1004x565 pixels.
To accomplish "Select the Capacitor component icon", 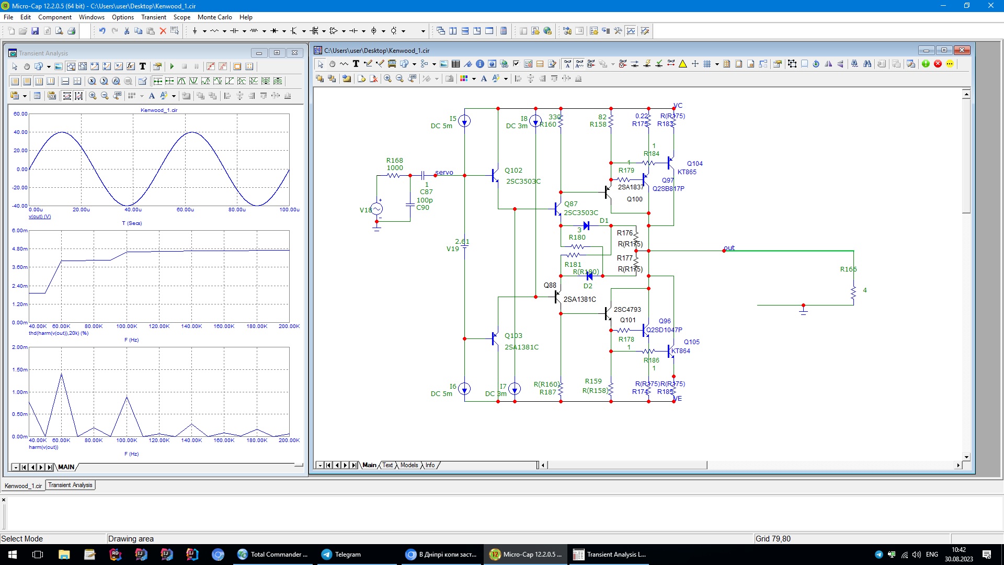I will click(x=234, y=31).
